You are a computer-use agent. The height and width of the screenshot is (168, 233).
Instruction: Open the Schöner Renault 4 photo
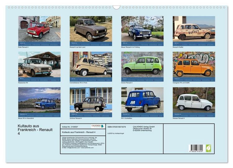(91, 100)
